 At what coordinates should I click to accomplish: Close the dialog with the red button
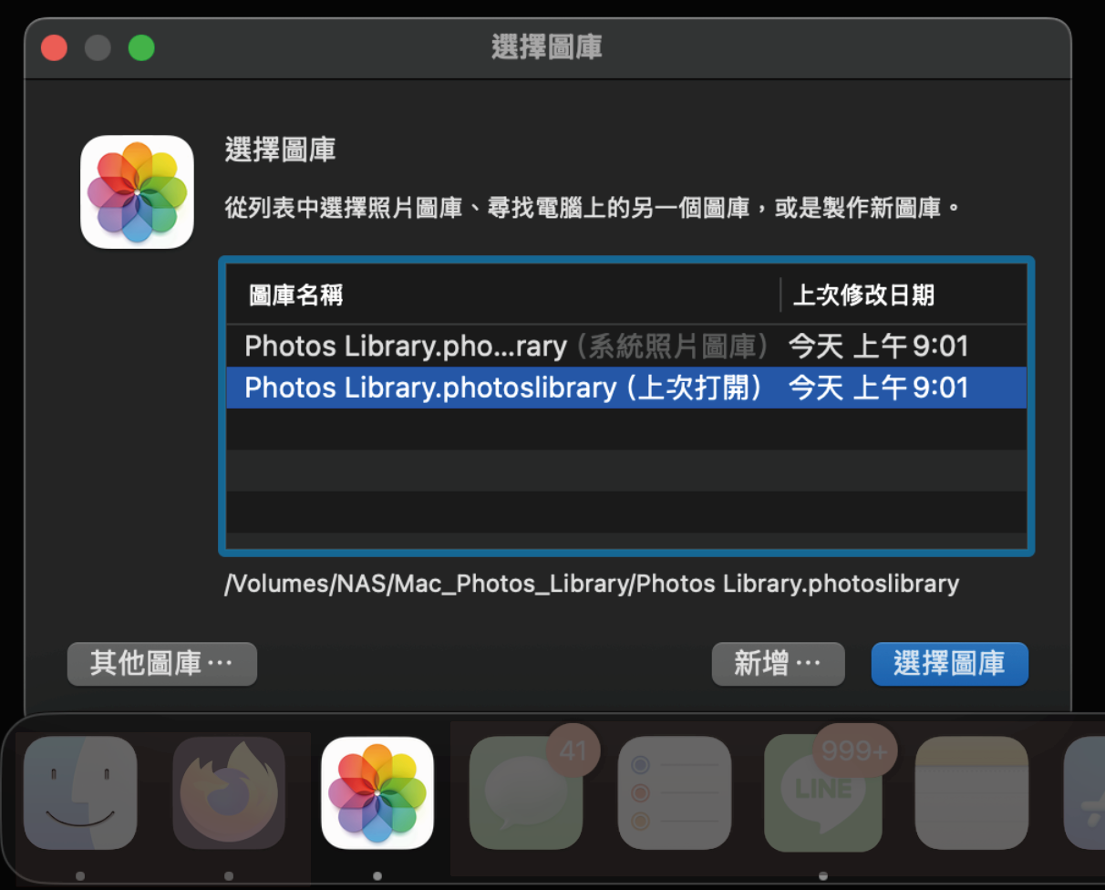55,47
